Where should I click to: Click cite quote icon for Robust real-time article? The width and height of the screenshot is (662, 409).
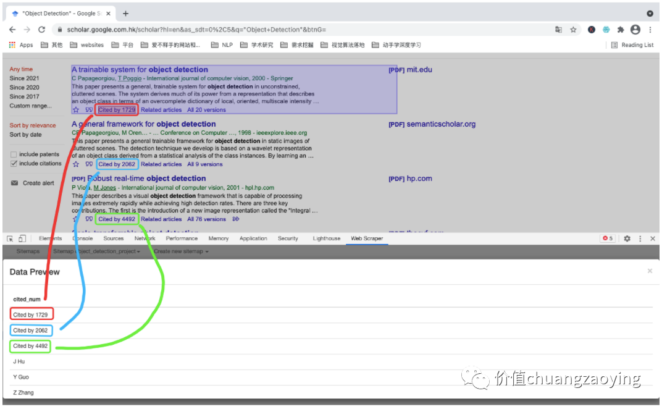pyautogui.click(x=89, y=219)
